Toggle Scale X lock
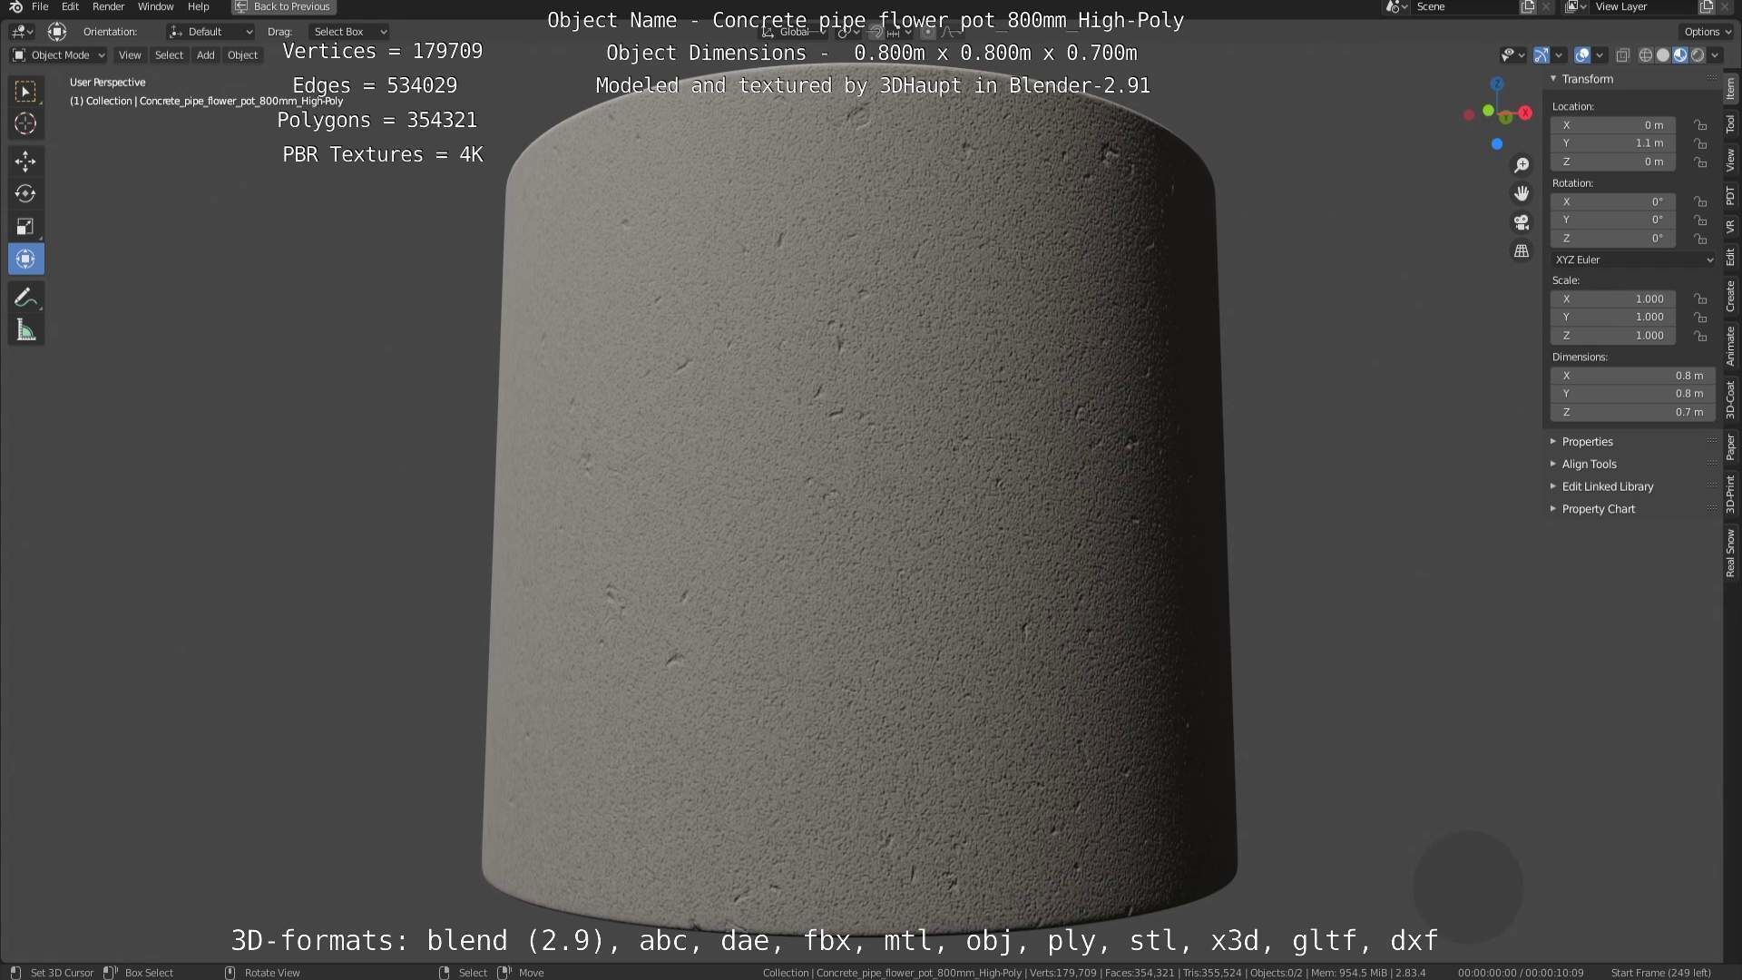This screenshot has height=980, width=1742. coord(1700,299)
